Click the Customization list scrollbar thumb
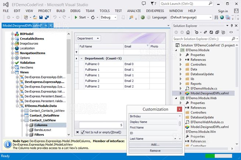241x160 pixels. pyautogui.click(x=180, y=123)
